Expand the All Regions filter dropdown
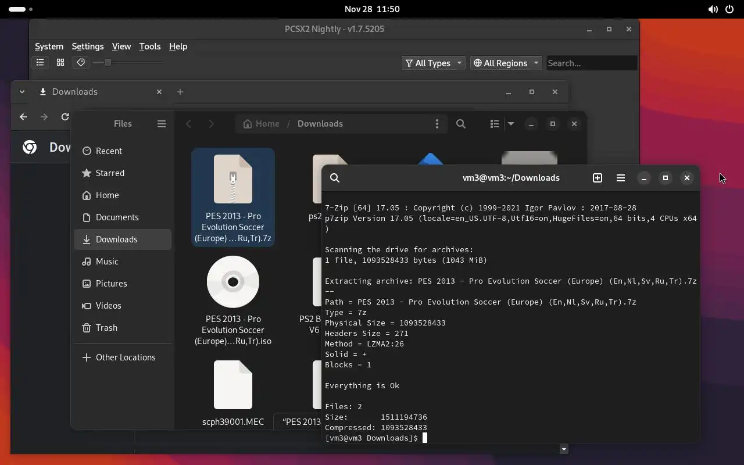Screen dimensions: 744x465 coord(506,63)
